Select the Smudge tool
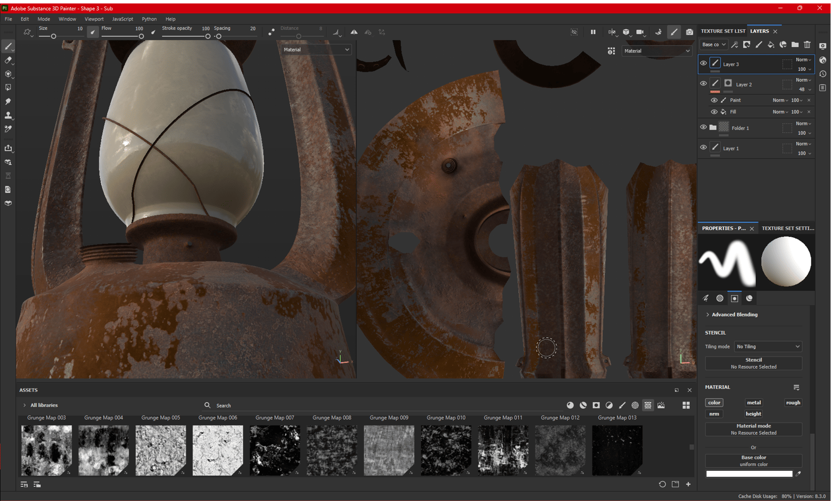Image resolution: width=831 pixels, height=501 pixels. 8,102
